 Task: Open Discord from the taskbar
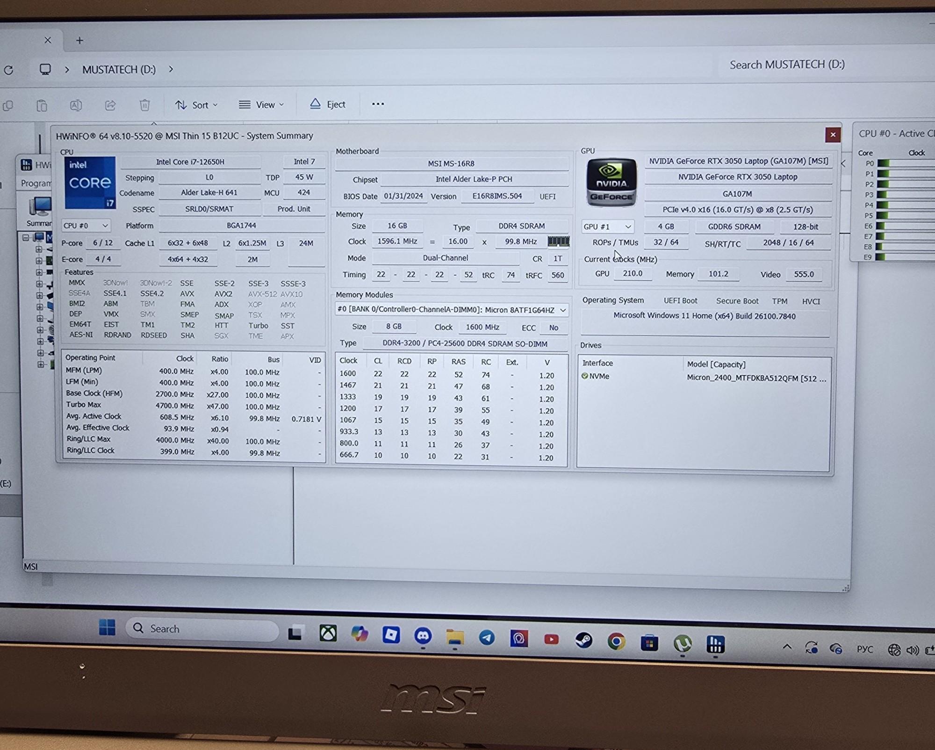[423, 635]
